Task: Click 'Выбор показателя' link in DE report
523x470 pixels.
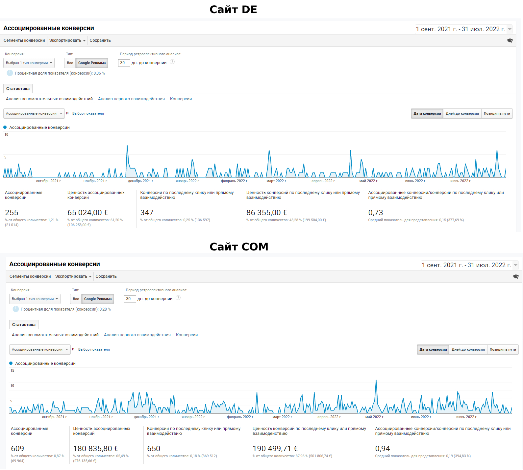Action: click(x=88, y=114)
